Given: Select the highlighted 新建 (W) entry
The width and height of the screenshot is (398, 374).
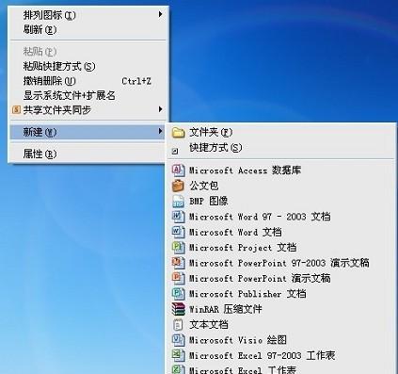Looking at the screenshot, I should [88, 132].
